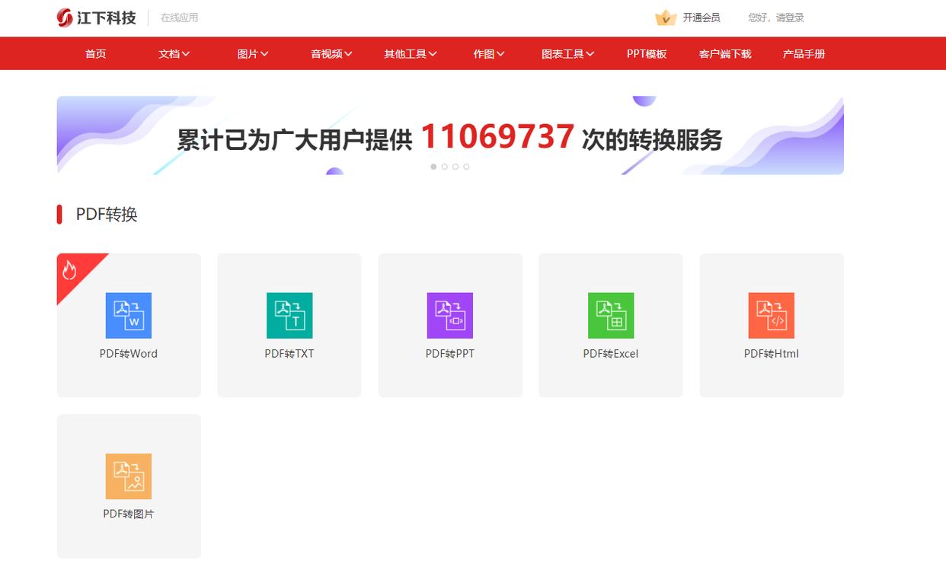Open the 音视频 dropdown menu

click(331, 54)
